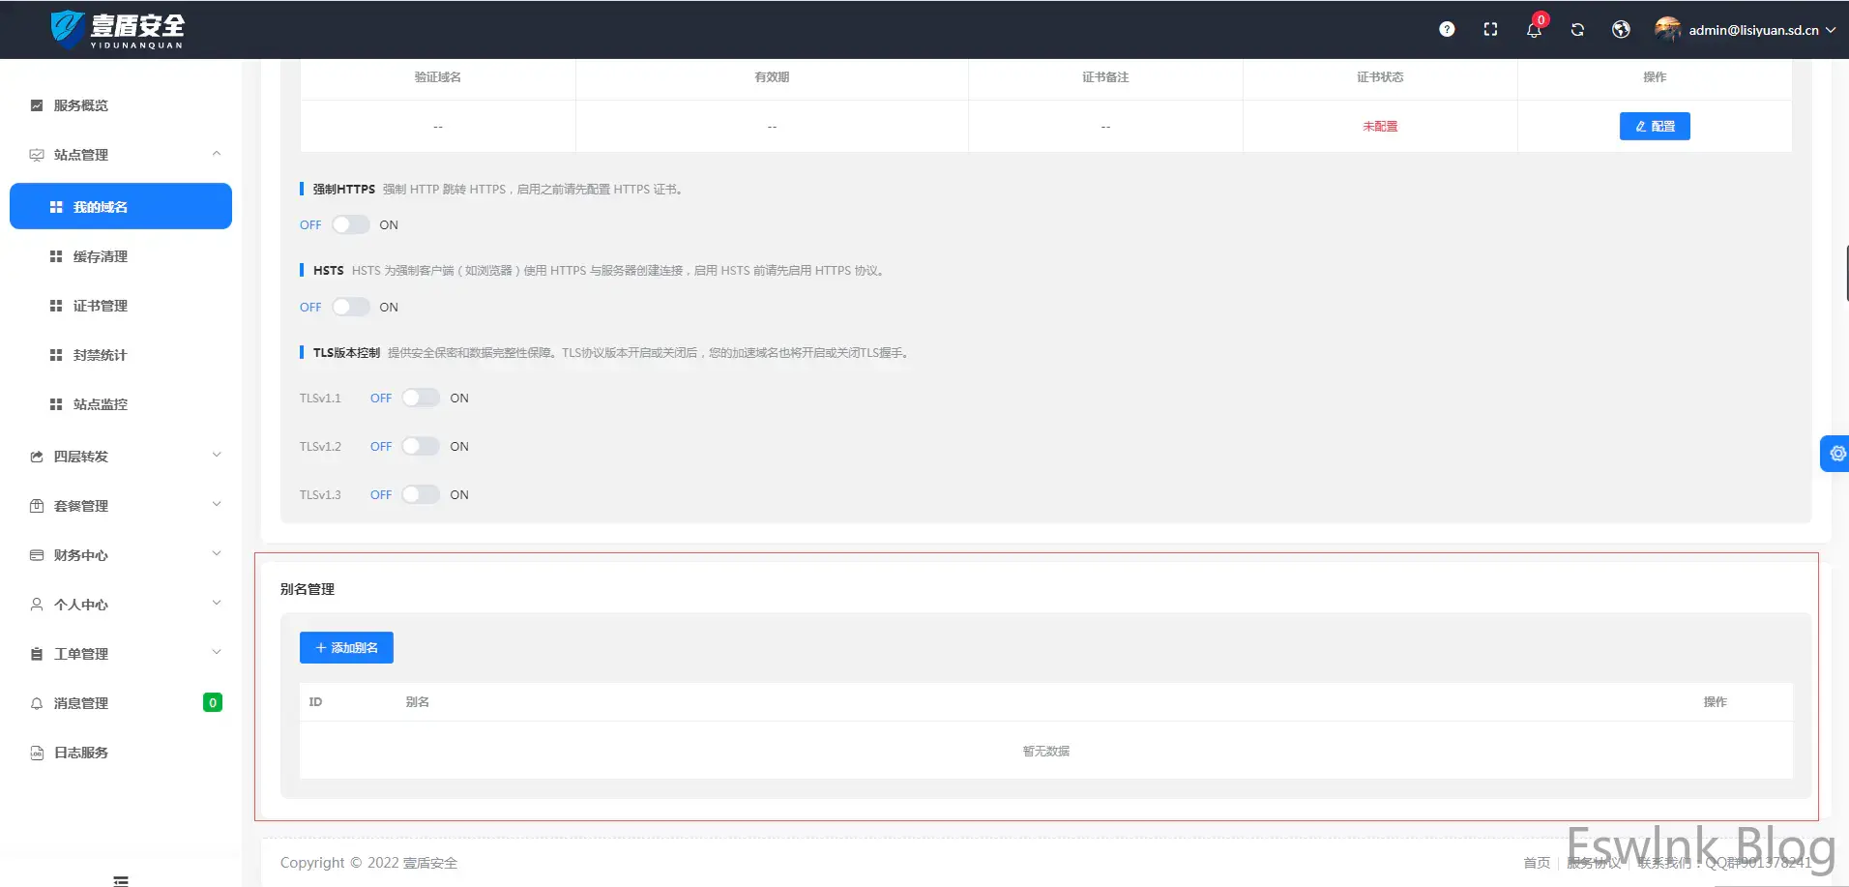Enable the TLSv1.3 switch
Screen dimensions: 1849x887
coord(421,494)
